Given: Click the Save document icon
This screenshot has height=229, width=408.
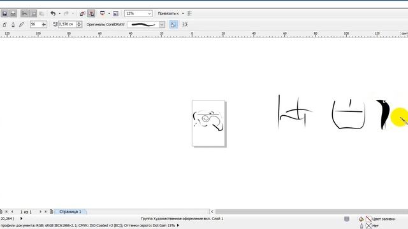Looking at the screenshot, I should (x=4, y=13).
